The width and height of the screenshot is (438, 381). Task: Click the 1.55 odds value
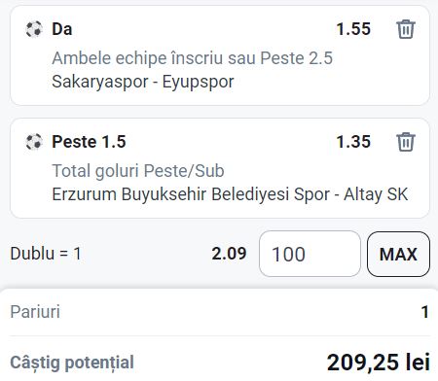pos(353,29)
